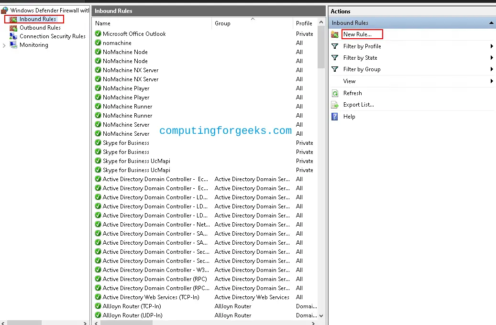Select the Outbound Rules tree icon

[13, 28]
